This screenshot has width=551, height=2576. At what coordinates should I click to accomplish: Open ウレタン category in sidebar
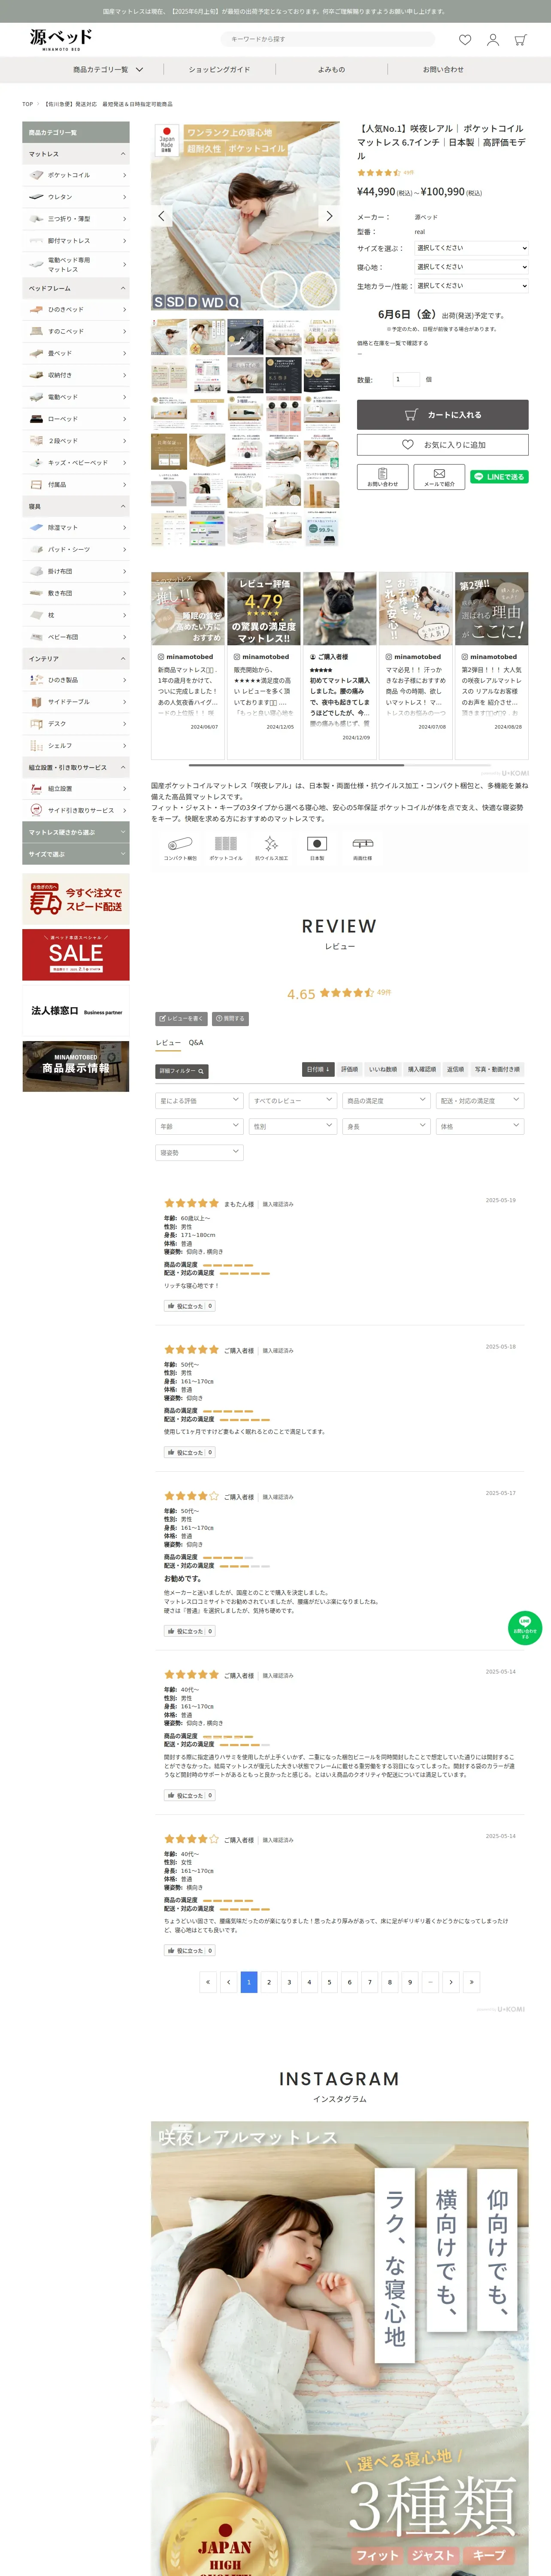point(76,197)
